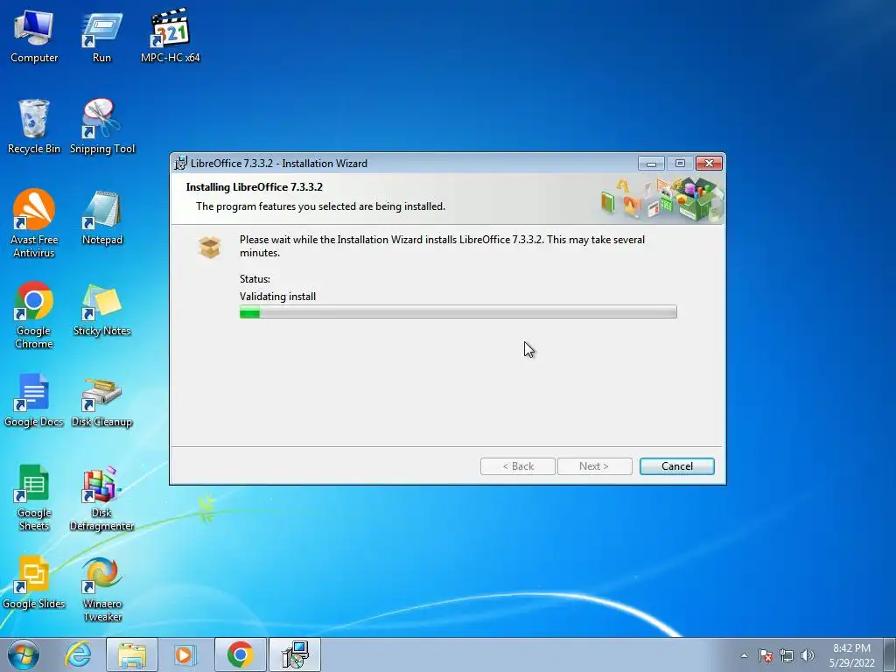Select the Avast Free Antivirus shortcut

click(x=34, y=223)
